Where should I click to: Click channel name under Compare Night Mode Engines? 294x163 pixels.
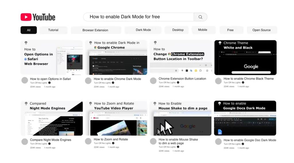(x=39, y=144)
